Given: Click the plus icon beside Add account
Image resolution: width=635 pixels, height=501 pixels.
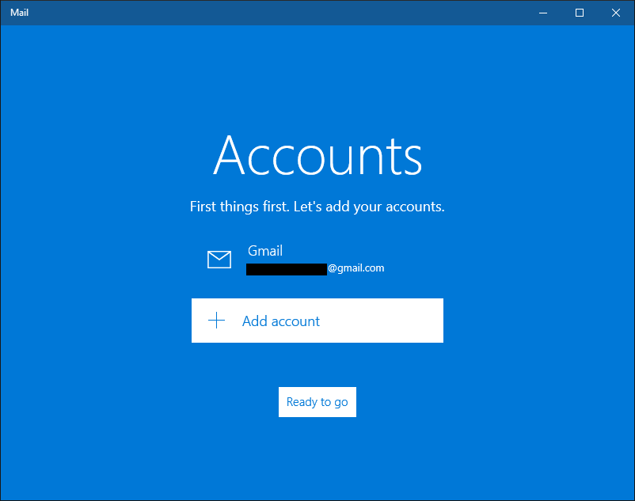Looking at the screenshot, I should pyautogui.click(x=217, y=321).
